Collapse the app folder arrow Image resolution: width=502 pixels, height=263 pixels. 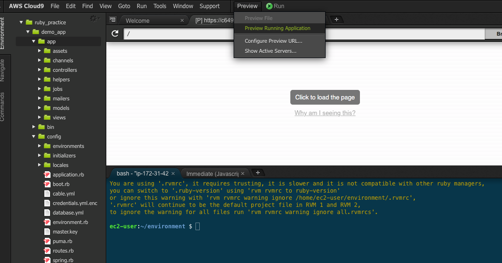34,41
